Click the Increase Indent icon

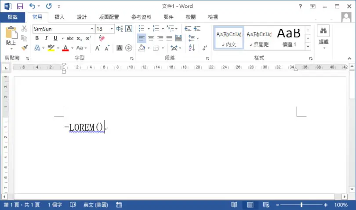197,29
